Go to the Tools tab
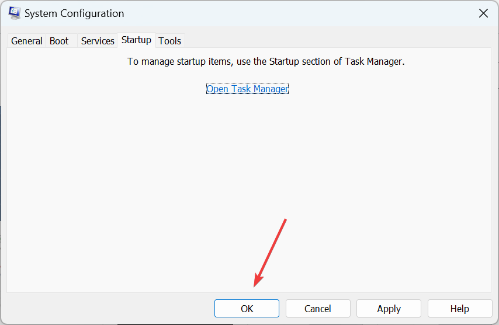 coord(169,41)
